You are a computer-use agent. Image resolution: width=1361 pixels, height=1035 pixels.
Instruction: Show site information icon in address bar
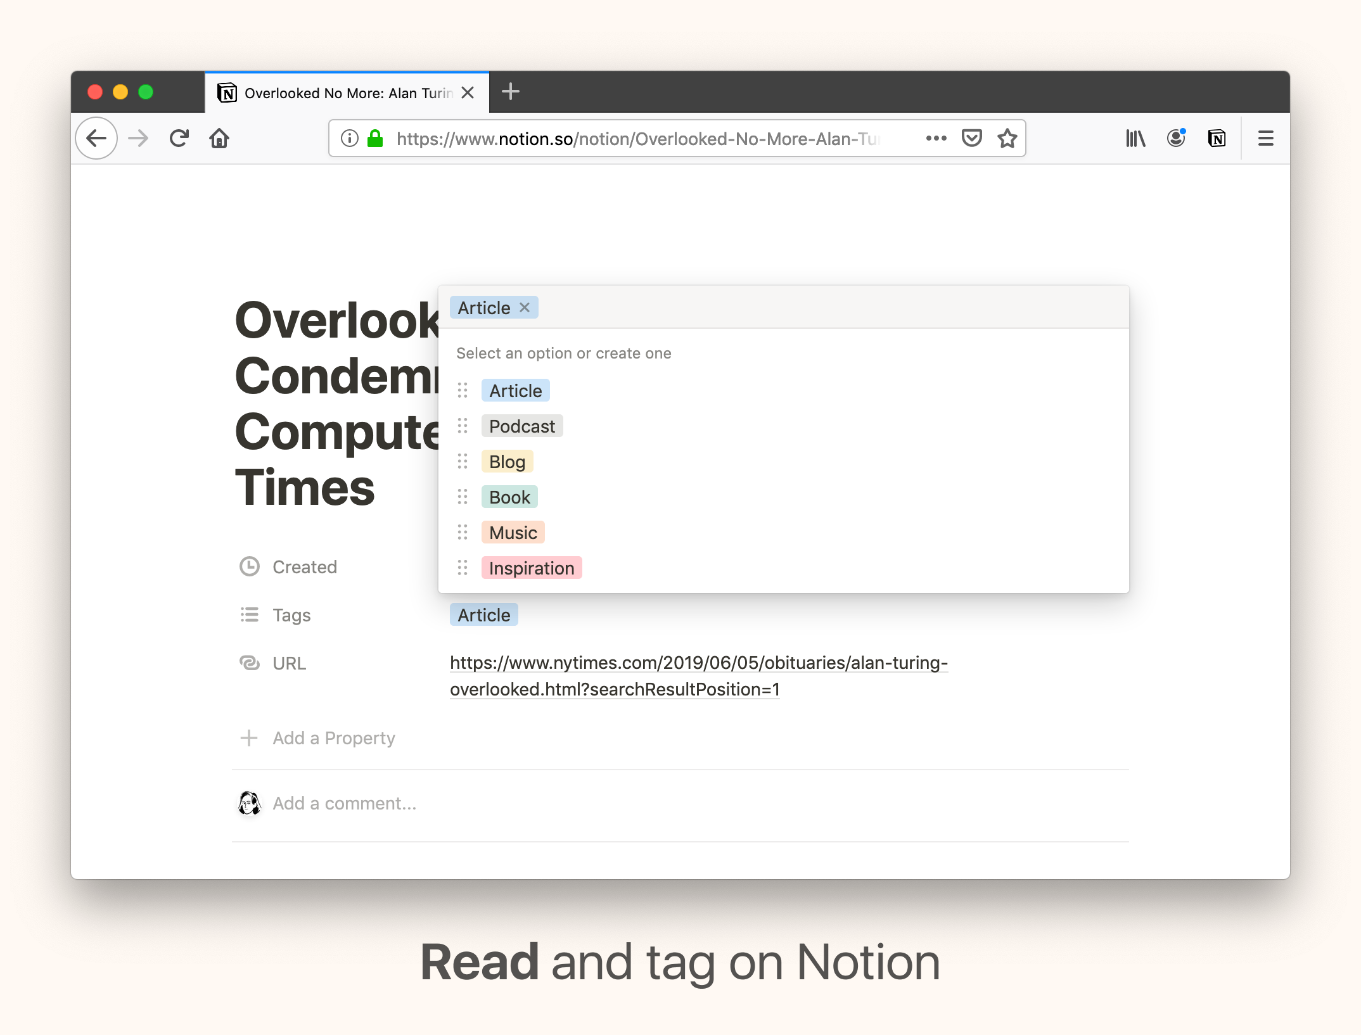click(x=349, y=138)
